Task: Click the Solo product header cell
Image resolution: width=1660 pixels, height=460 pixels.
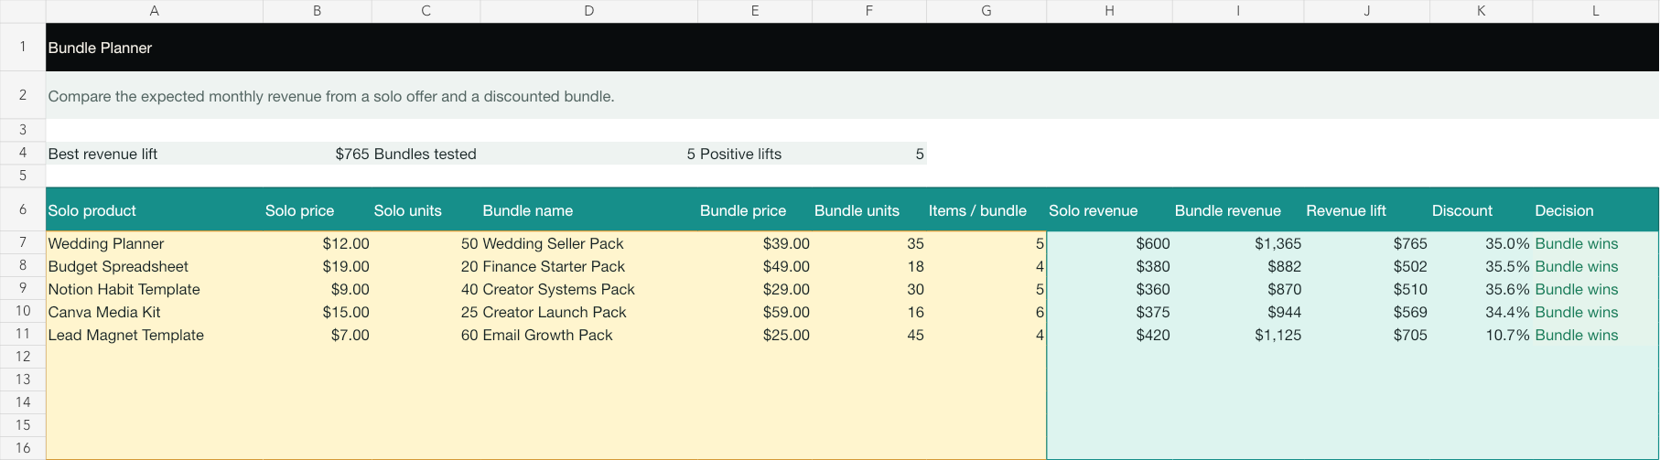Action: coord(155,210)
